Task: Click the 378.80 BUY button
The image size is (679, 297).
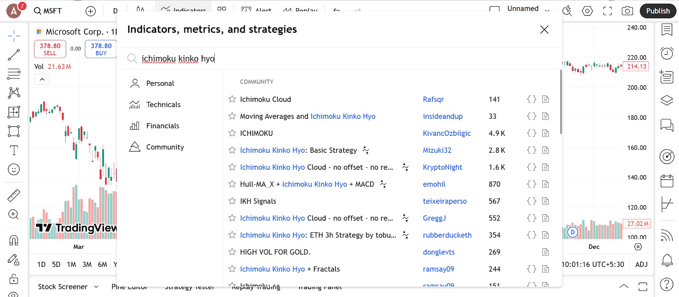Action: pyautogui.click(x=101, y=49)
